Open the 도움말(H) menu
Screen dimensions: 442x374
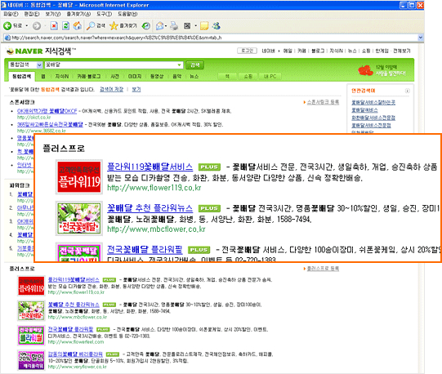[x=127, y=14]
